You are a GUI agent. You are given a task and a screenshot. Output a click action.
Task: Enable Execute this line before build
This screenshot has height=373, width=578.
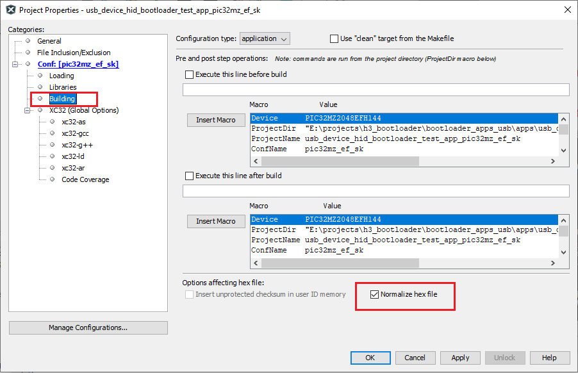click(x=190, y=74)
